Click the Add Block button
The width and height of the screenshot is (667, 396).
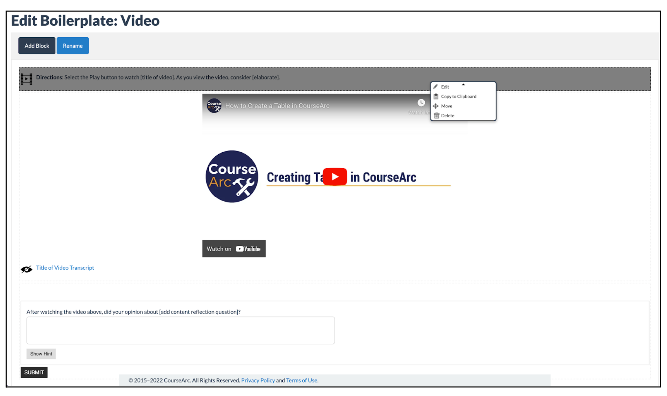37,46
